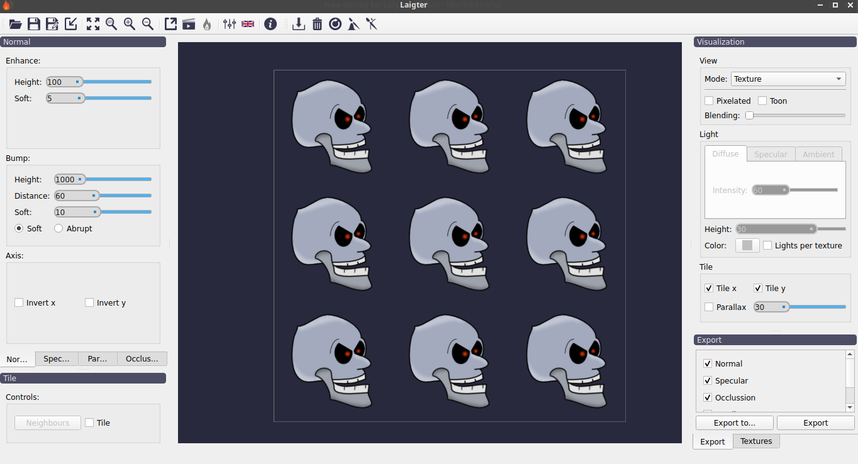Image resolution: width=858 pixels, height=464 pixels.
Task: Select the Export tab at bottom right
Action: [713, 441]
